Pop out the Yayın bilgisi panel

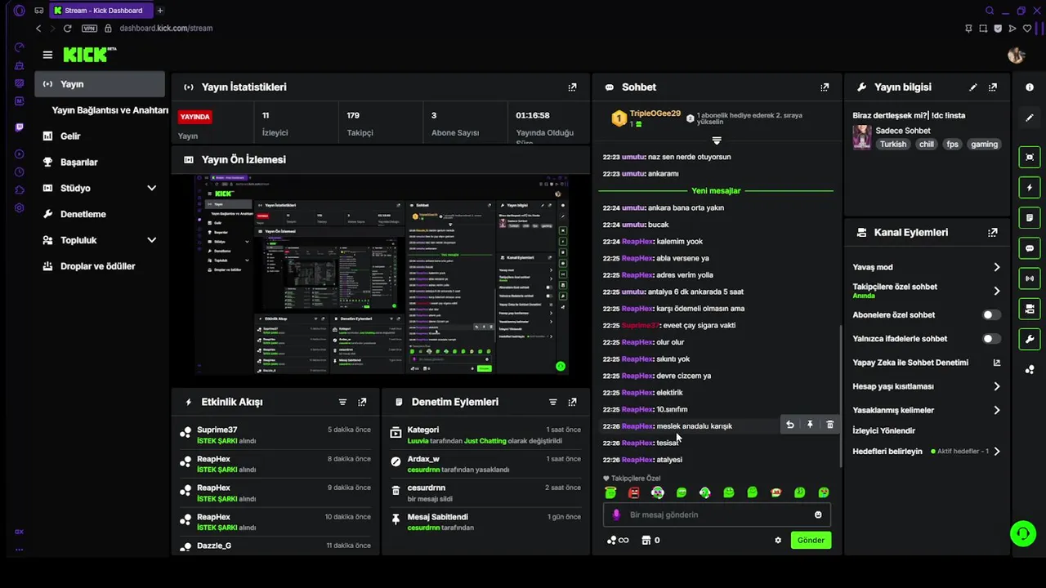(x=993, y=87)
